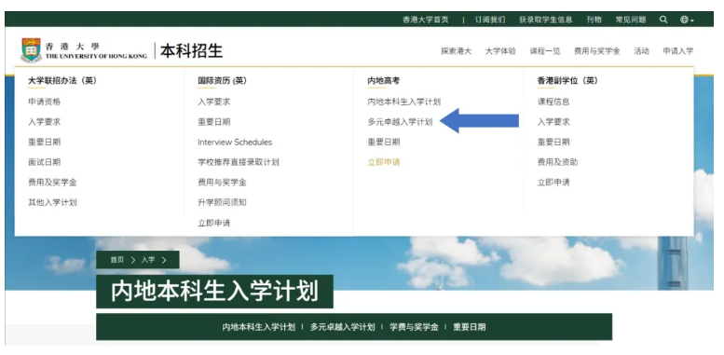The height and width of the screenshot is (355, 724).
Task: Select 国际资历 (英) heading
Action: pos(223,81)
